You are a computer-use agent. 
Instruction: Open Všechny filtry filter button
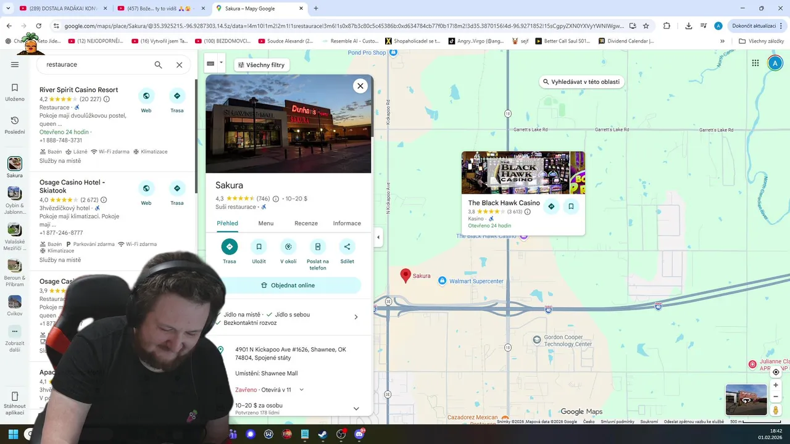click(261, 65)
